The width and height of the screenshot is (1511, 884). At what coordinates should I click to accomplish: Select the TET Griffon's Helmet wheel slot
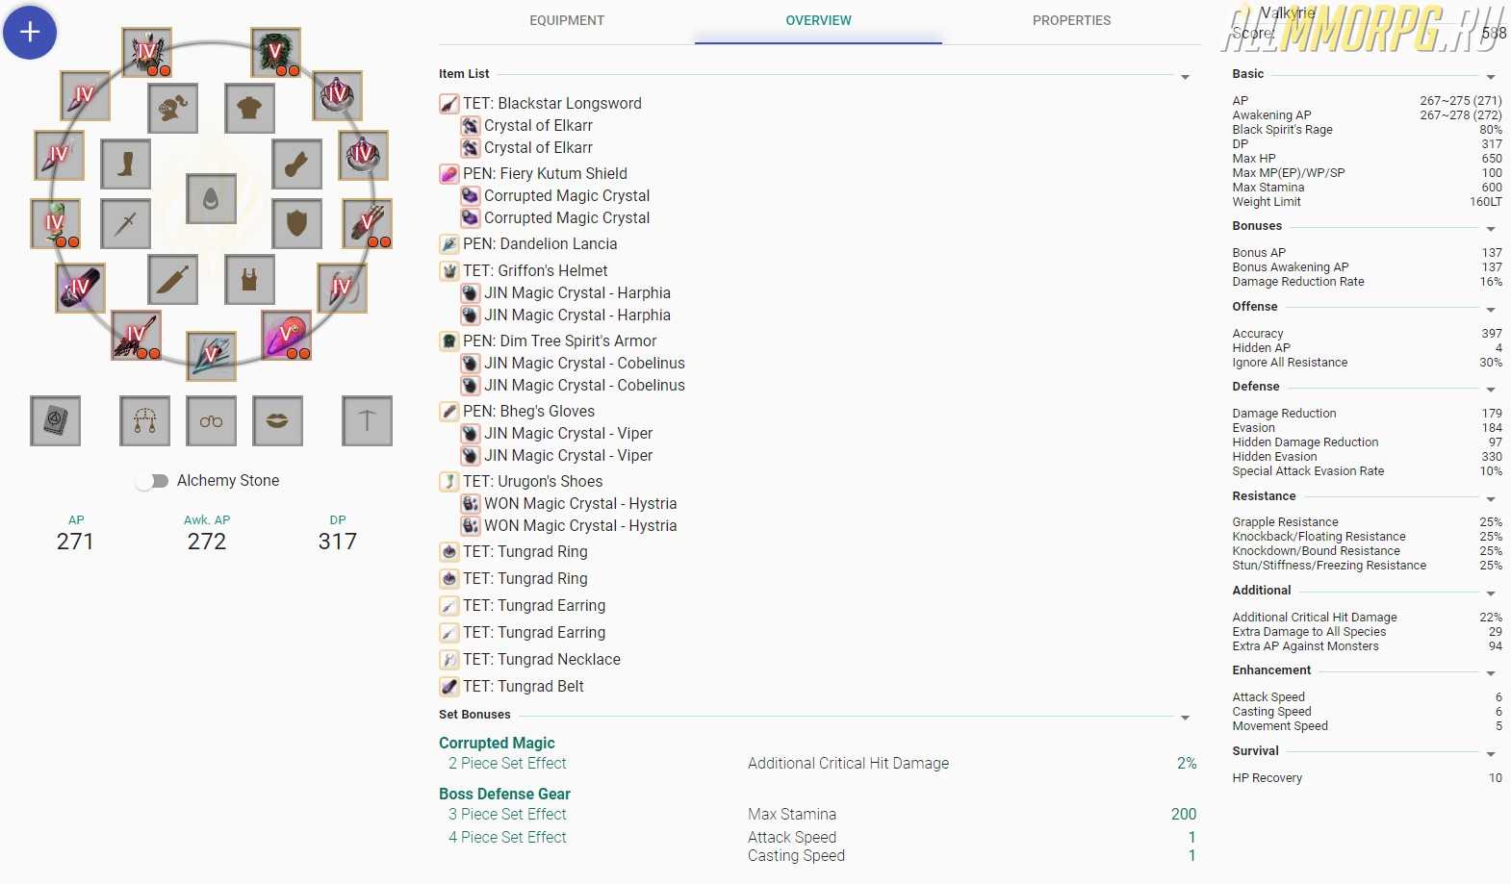click(147, 52)
